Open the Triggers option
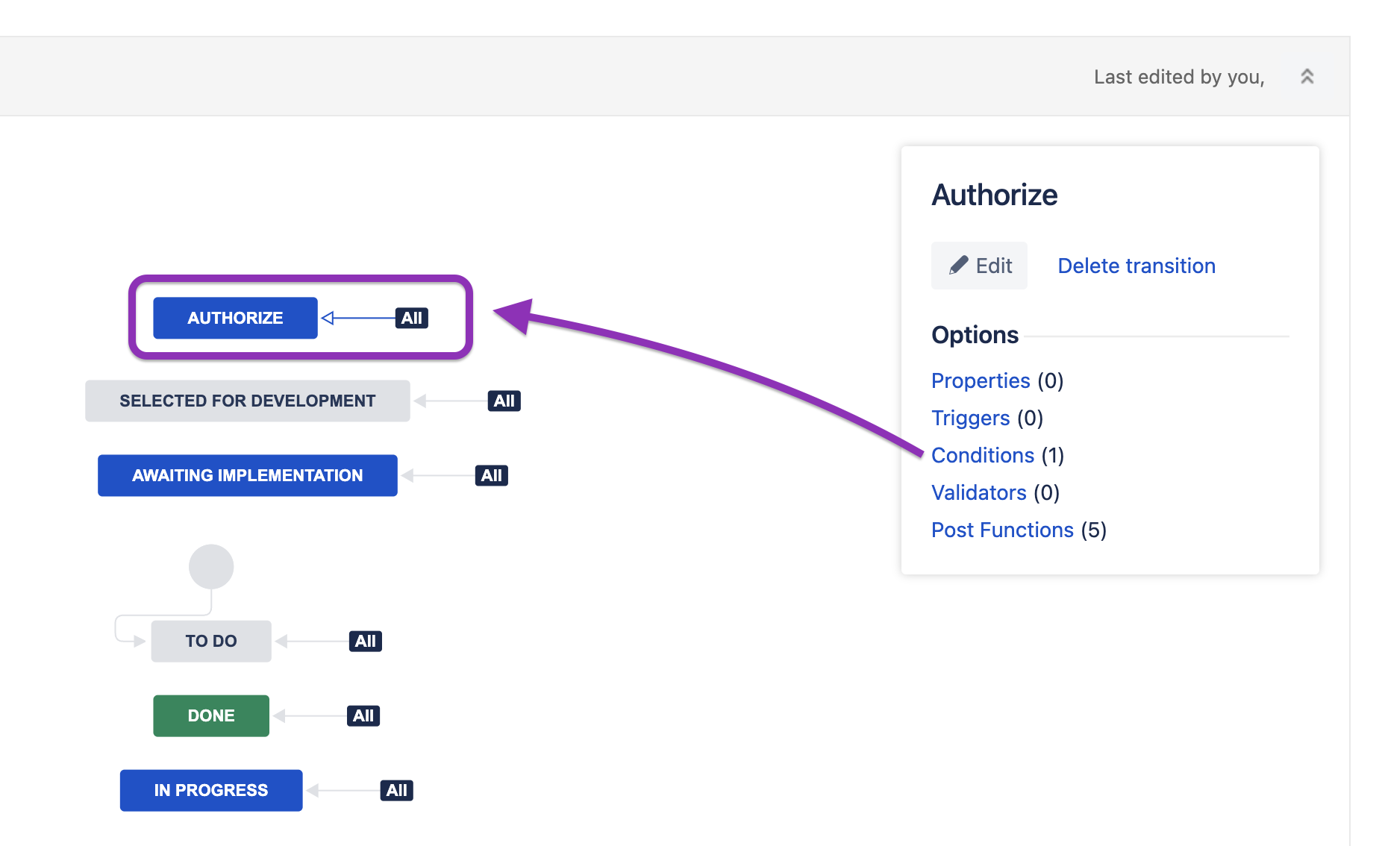1382x846 pixels. click(970, 418)
